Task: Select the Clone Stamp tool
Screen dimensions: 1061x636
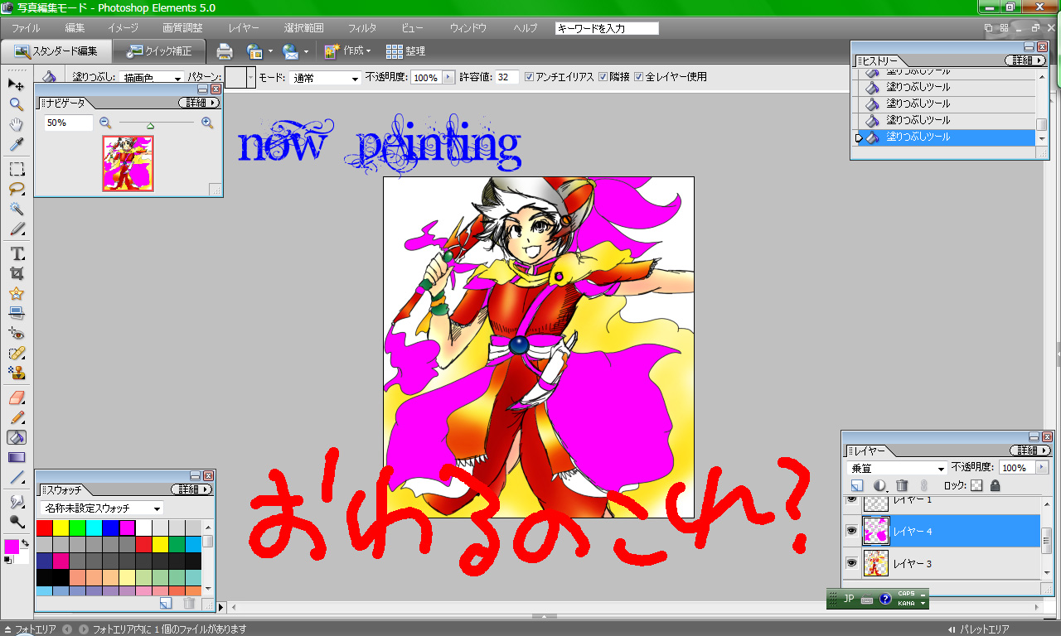Action: click(x=16, y=373)
